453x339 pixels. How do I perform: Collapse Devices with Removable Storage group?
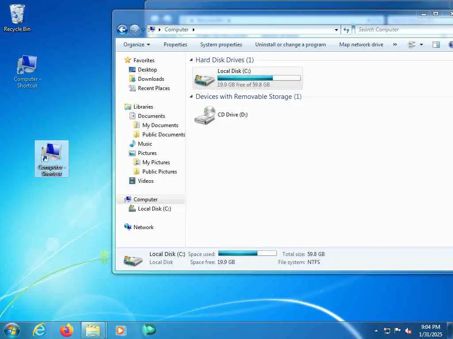pos(191,97)
